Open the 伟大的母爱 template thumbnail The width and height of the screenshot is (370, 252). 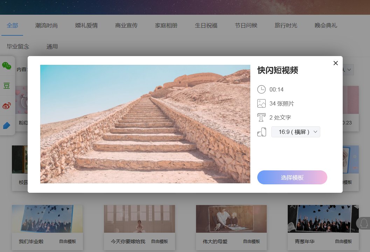pos(231,218)
